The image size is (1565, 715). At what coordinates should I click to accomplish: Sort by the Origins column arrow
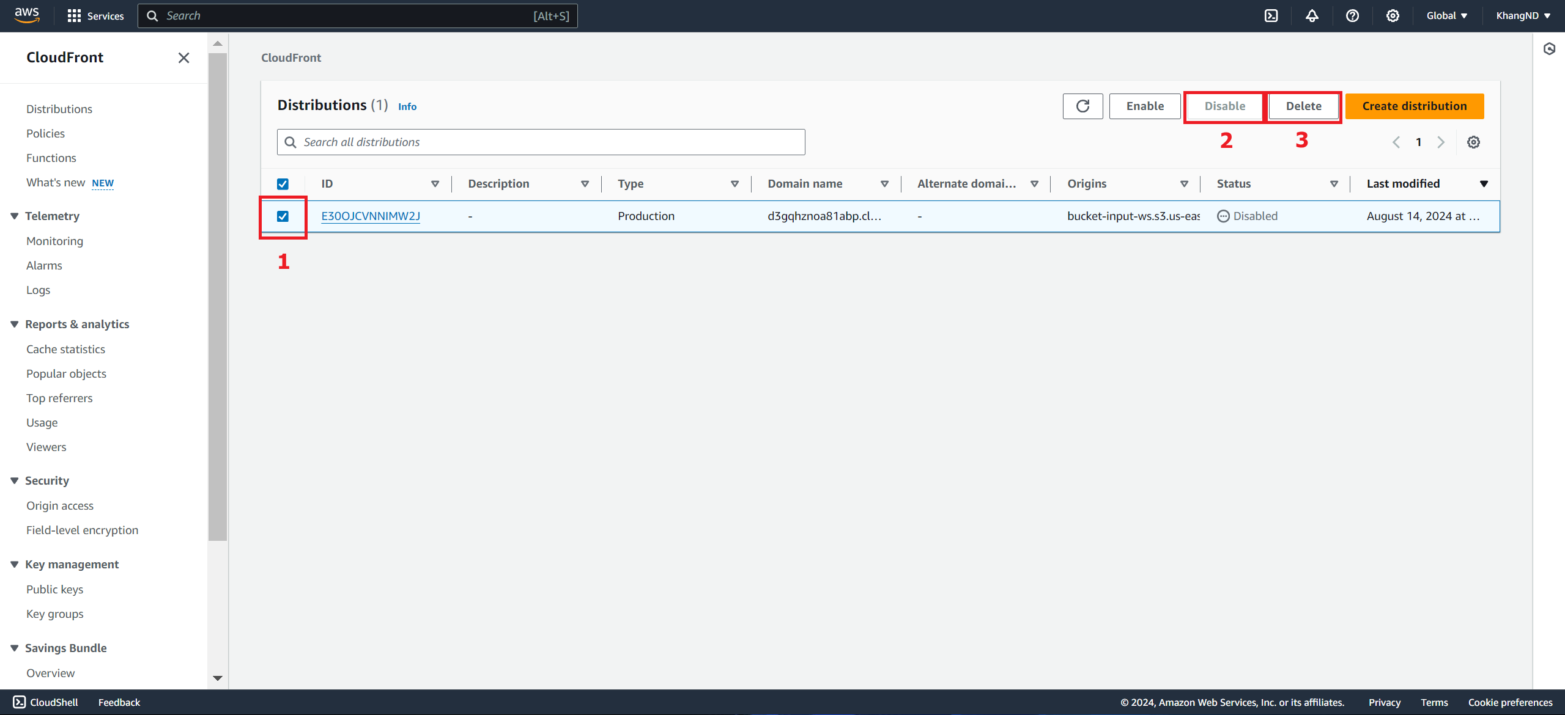click(1184, 184)
